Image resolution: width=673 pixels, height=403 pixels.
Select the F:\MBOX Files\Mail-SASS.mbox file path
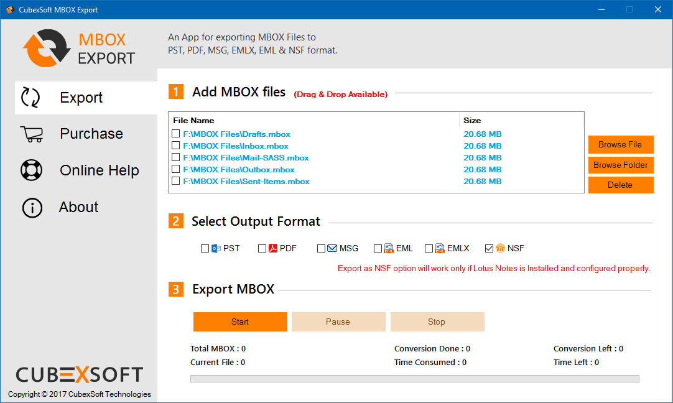[246, 158]
